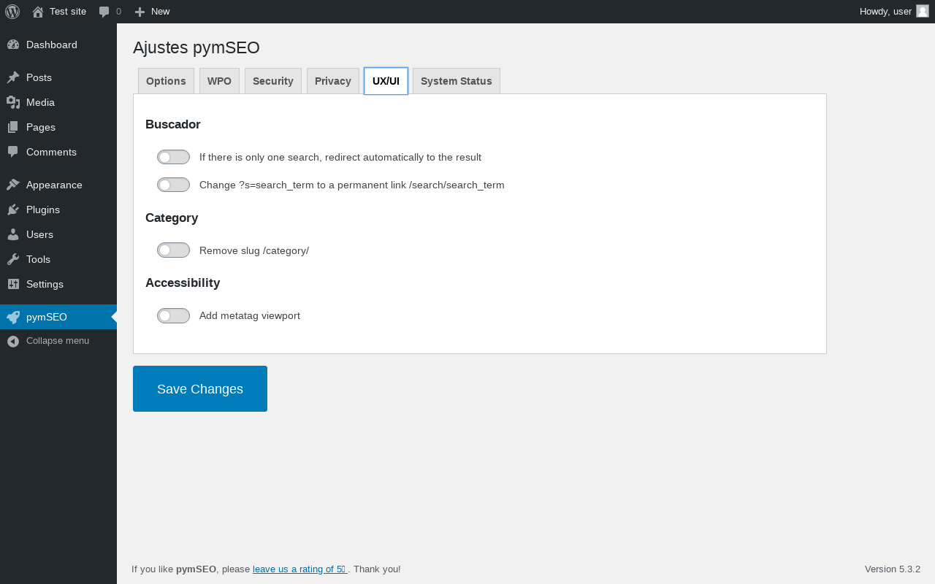The width and height of the screenshot is (935, 584).
Task: Click the Tools wrench icon
Action: (13, 259)
